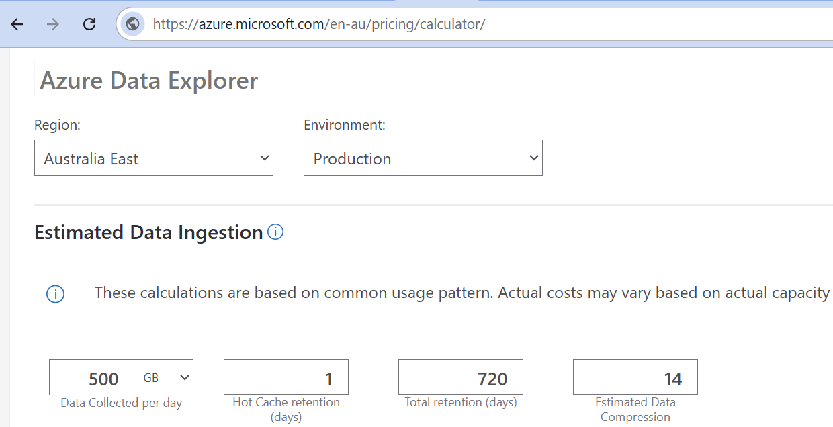Click 'Data Collected per day' caption
Screen dimensions: 833x427
(x=122, y=403)
